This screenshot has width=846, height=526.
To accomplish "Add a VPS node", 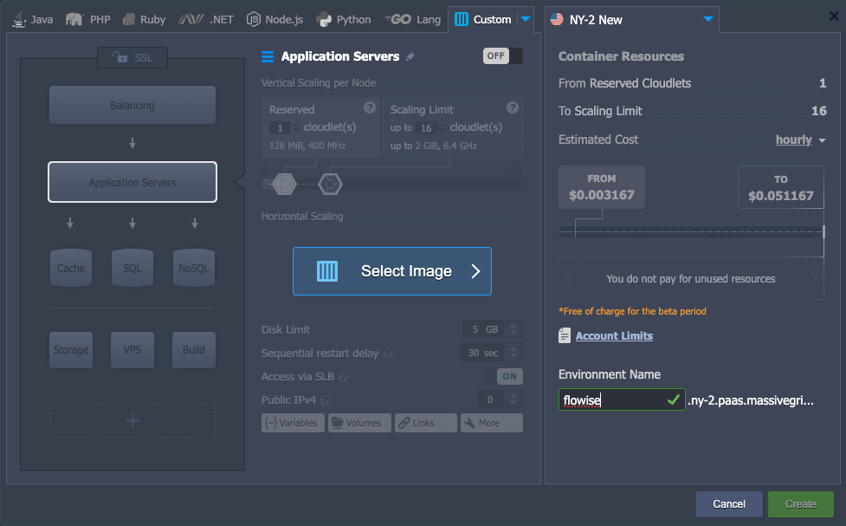I will tap(132, 350).
